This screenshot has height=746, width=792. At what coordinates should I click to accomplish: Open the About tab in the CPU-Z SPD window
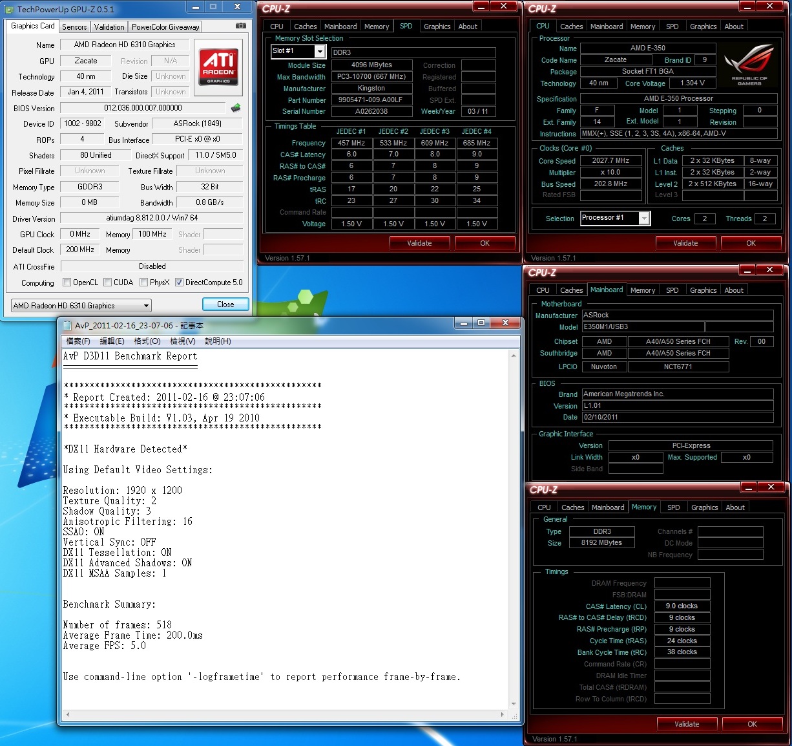pyautogui.click(x=468, y=27)
